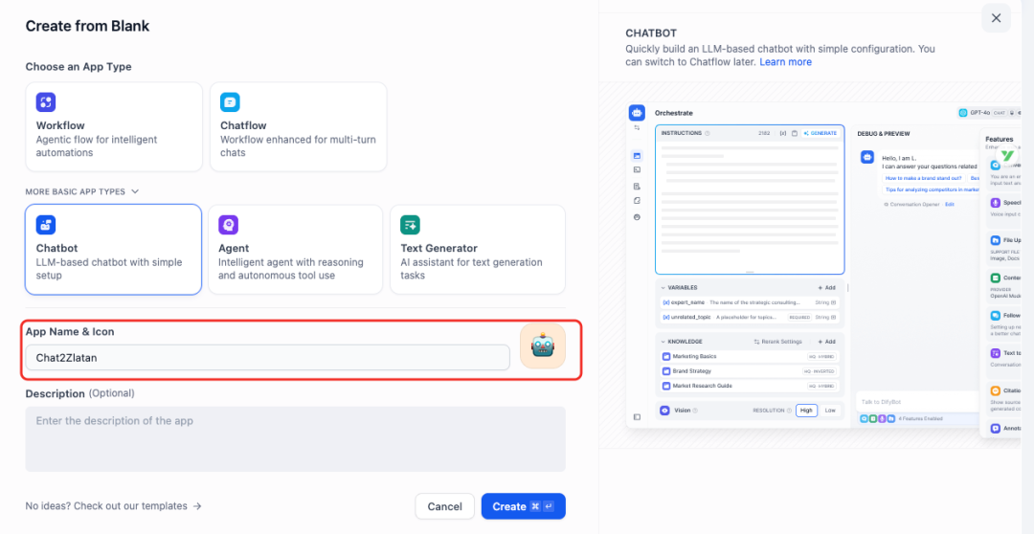Select the Workflow app type card
Viewport: 1034px width, 534px height.
pos(114,126)
